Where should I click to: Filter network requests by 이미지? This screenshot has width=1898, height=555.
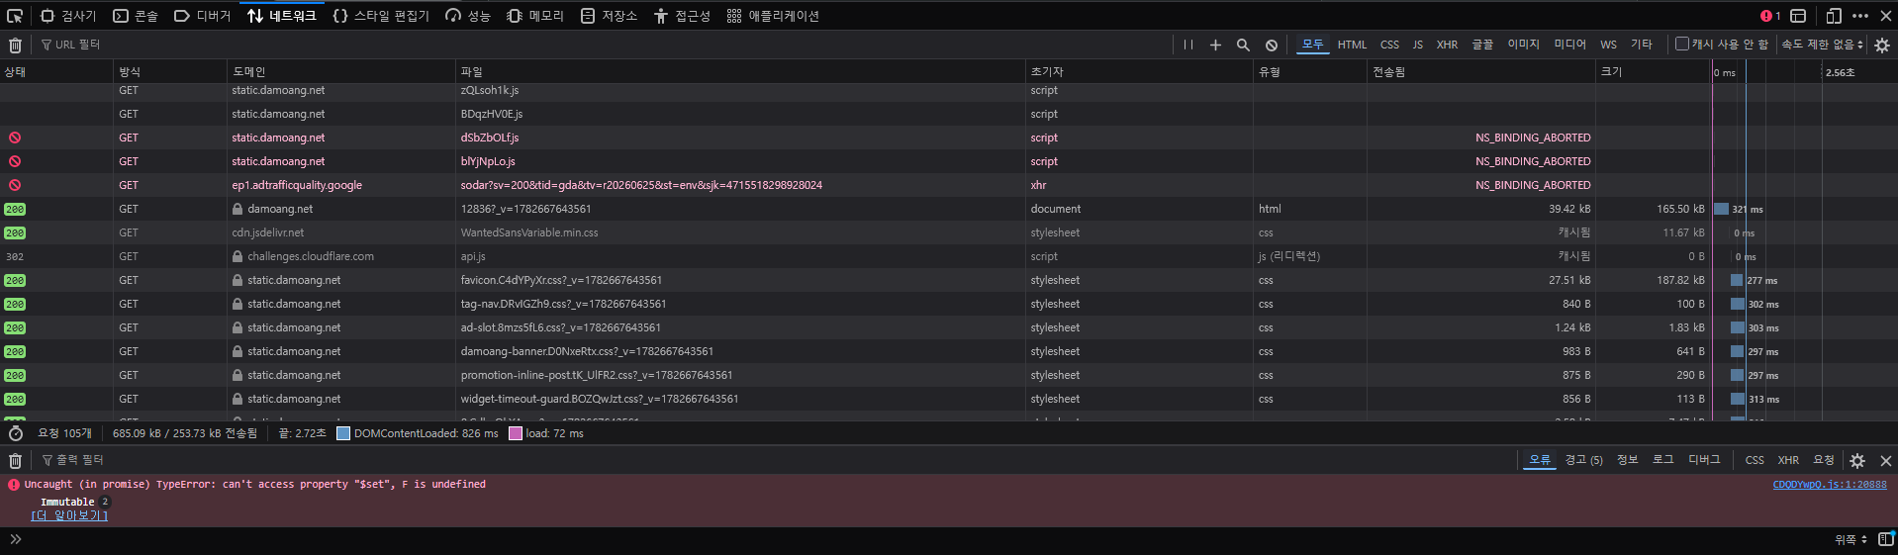coord(1523,45)
